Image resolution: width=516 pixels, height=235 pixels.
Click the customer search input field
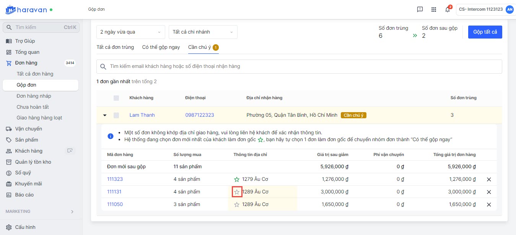(x=298, y=66)
